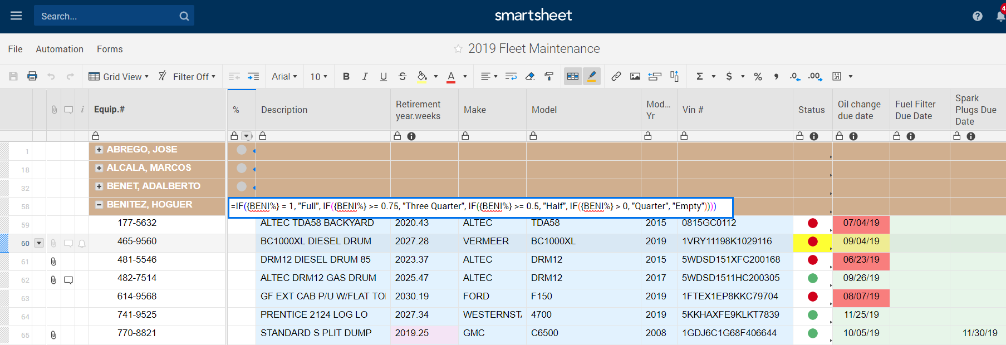Screen dimensions: 1006x345
Task: Open the text color dropdown arrow
Action: pos(465,77)
